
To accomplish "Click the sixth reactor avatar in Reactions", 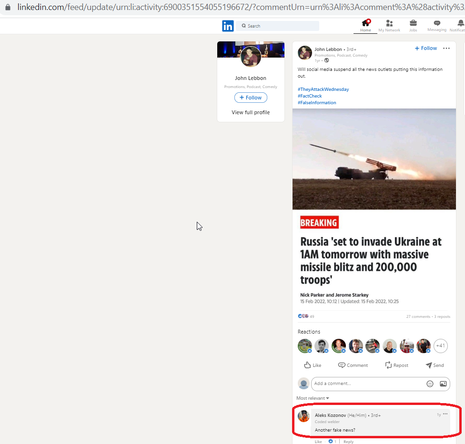I will pyautogui.click(x=390, y=345).
